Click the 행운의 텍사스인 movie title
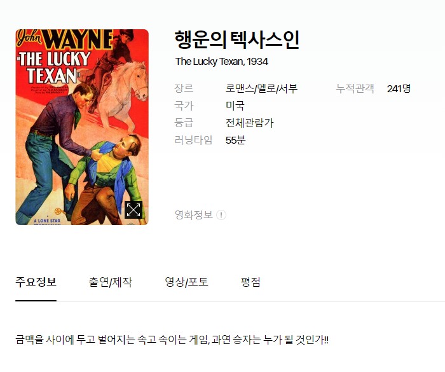 point(236,40)
